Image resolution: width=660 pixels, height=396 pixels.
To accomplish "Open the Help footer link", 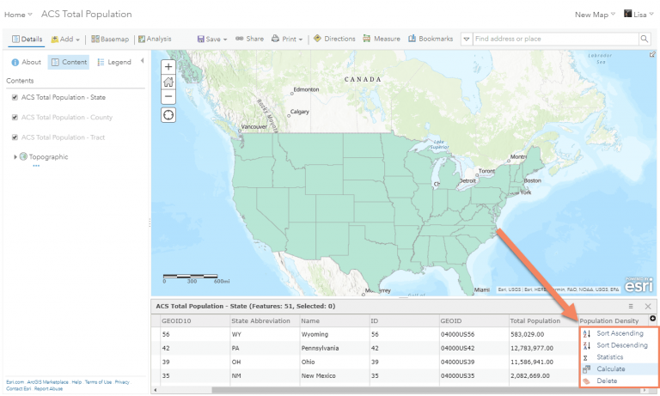I will pyautogui.click(x=76, y=382).
